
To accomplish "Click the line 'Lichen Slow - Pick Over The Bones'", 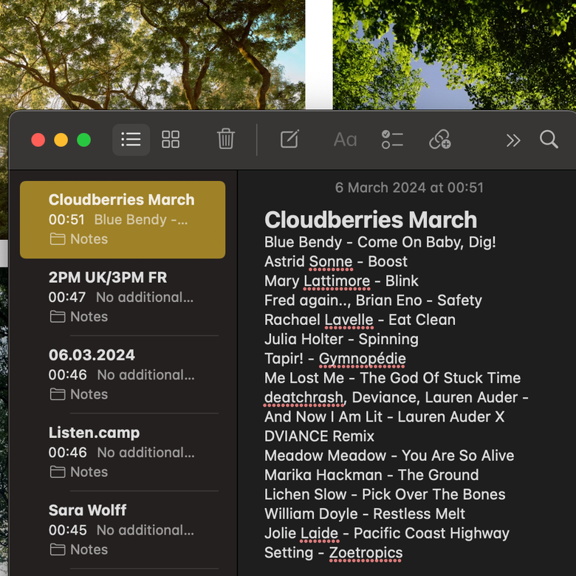I will tap(385, 495).
